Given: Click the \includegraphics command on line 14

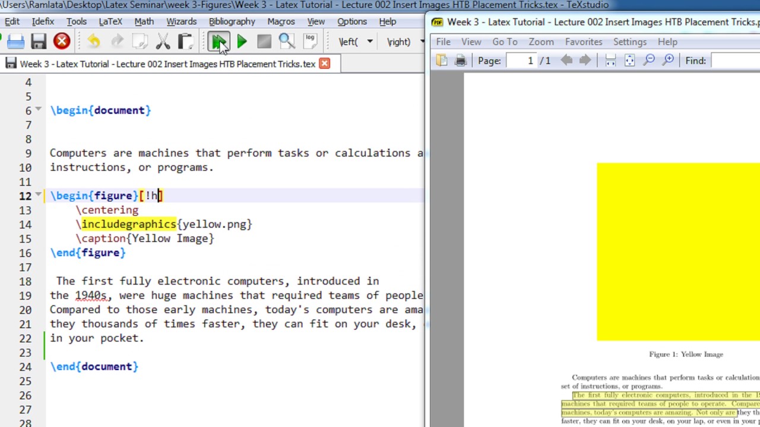Looking at the screenshot, I should click(126, 224).
